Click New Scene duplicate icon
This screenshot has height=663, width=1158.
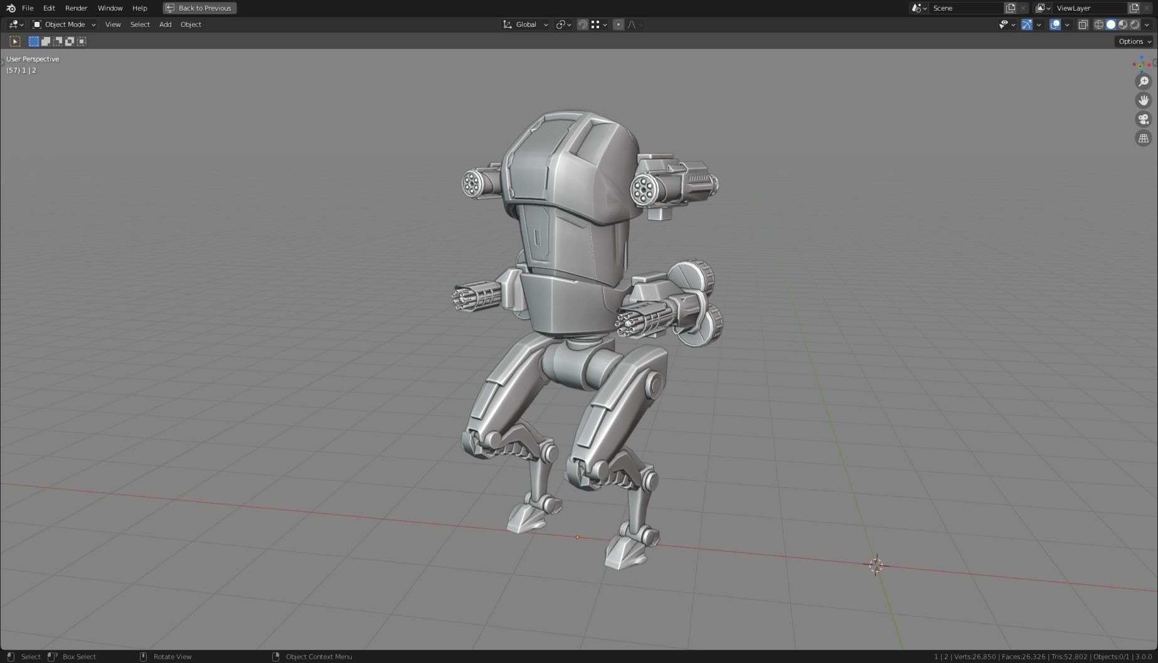coord(1011,8)
